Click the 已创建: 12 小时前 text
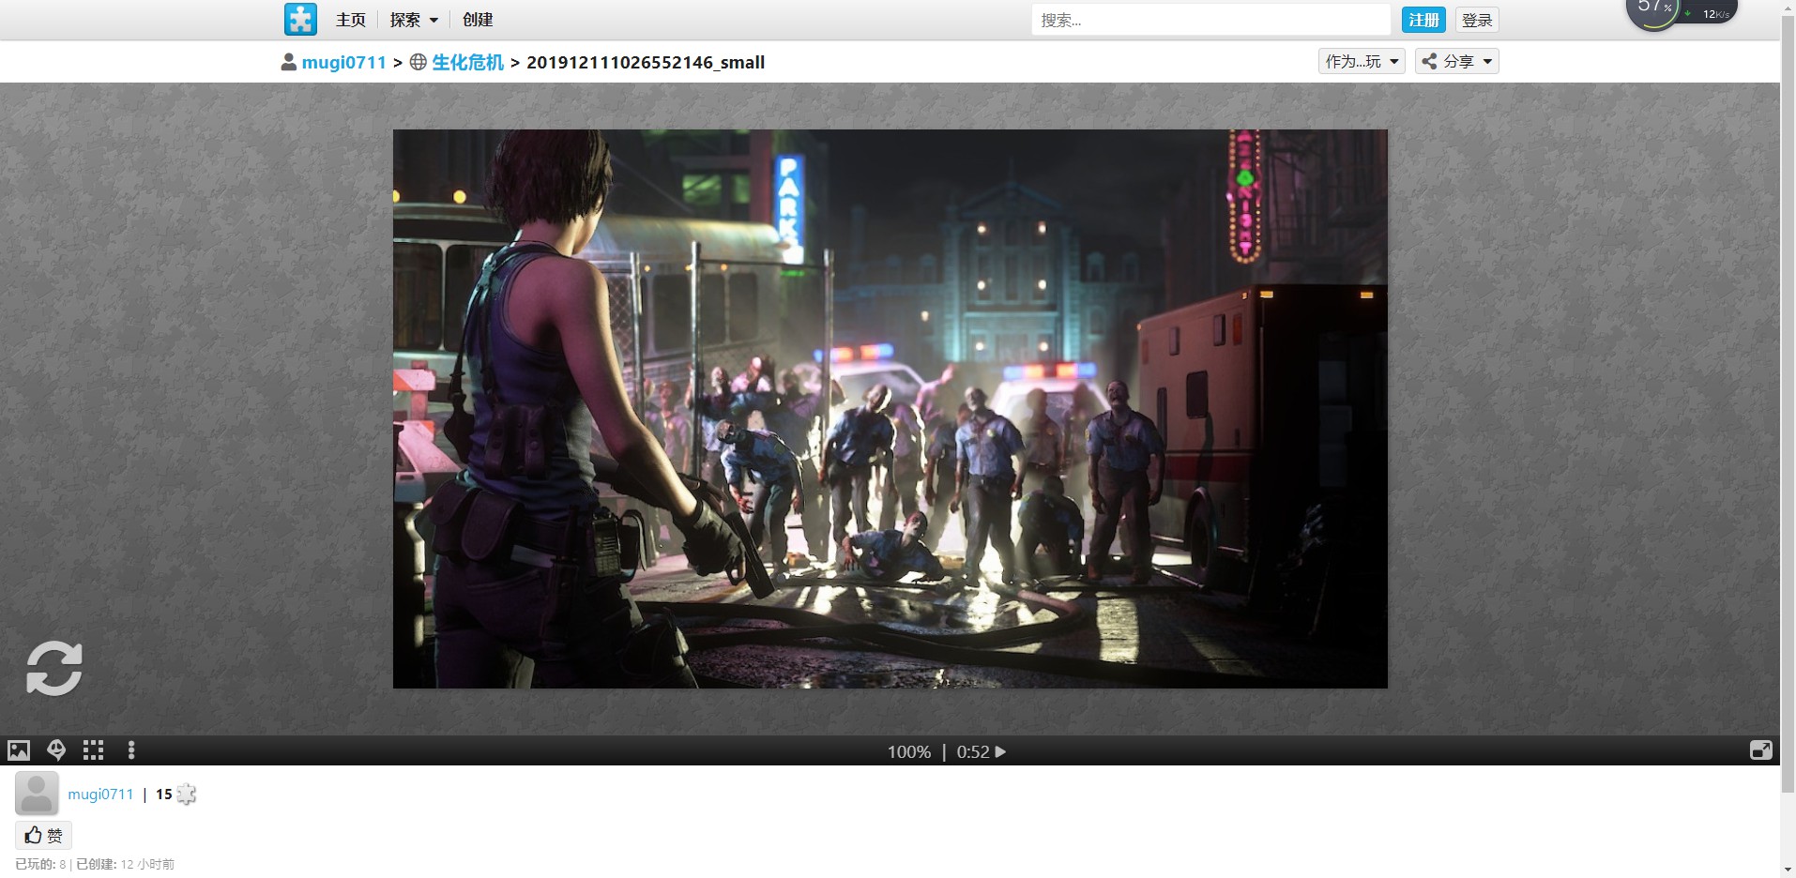 (125, 864)
